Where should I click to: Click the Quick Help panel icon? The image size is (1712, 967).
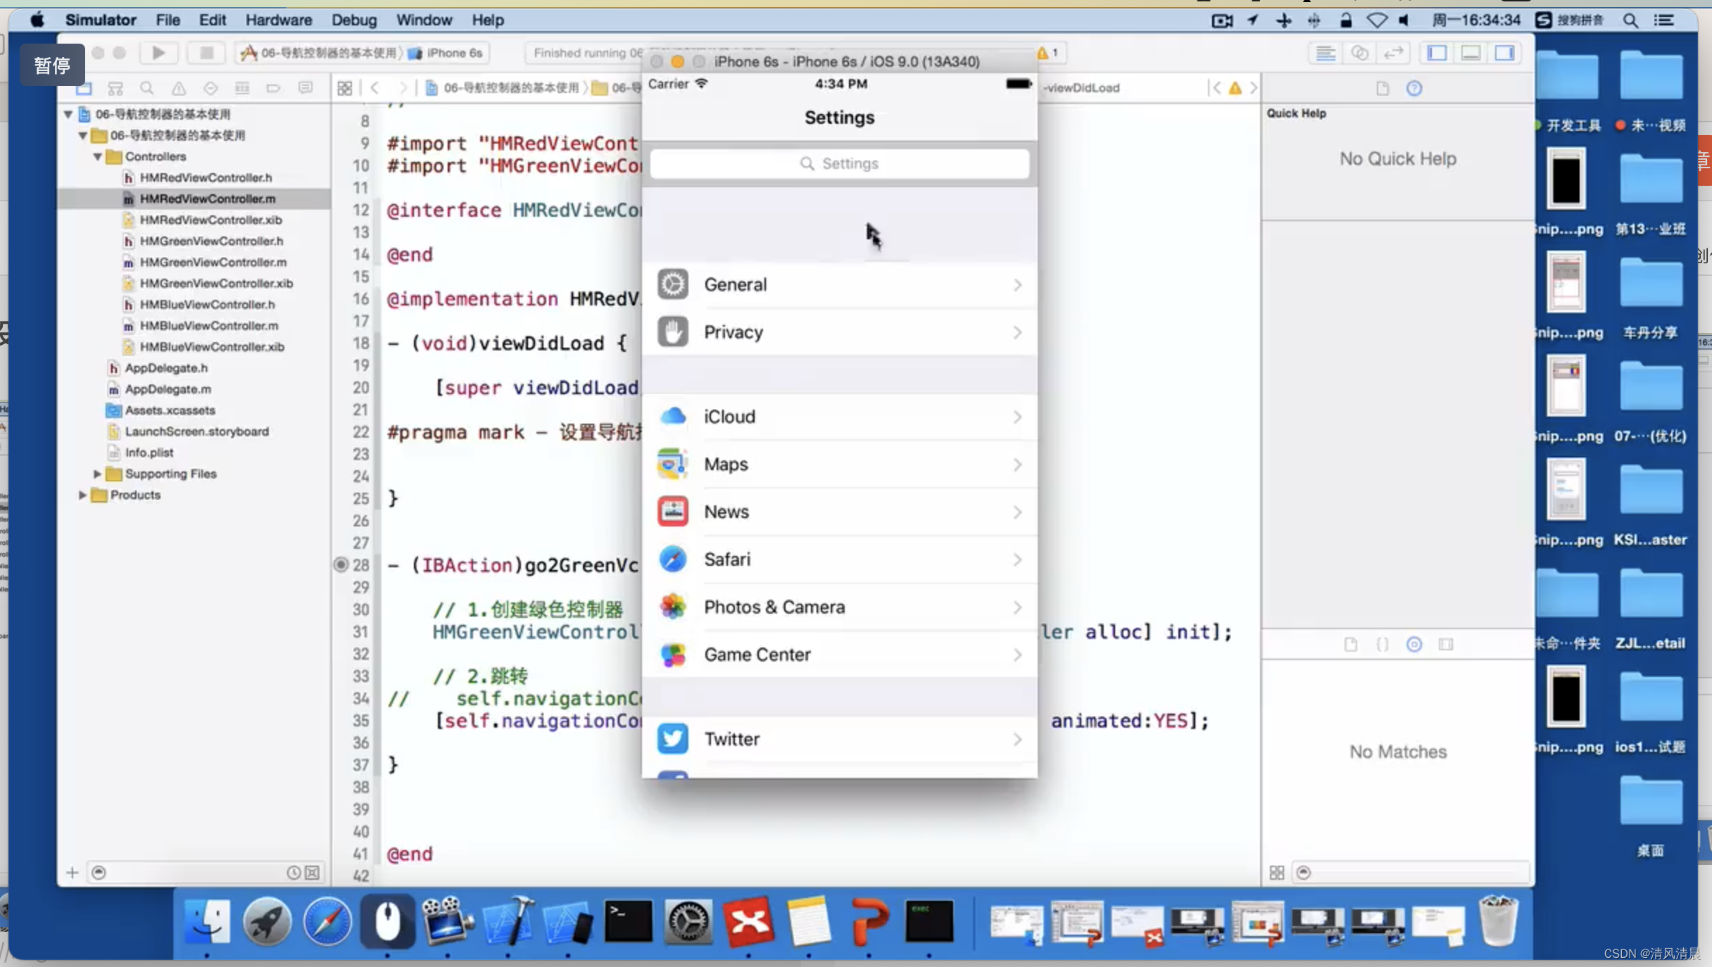pos(1414,87)
